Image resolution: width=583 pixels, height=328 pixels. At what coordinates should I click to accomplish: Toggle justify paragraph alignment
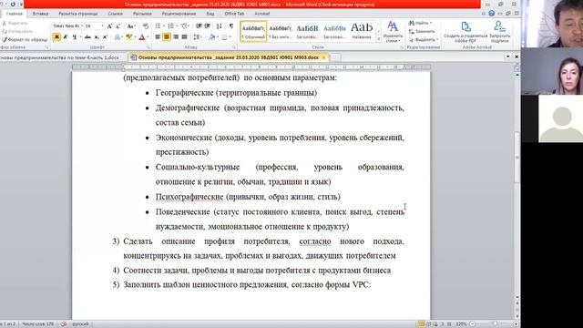coord(184,36)
